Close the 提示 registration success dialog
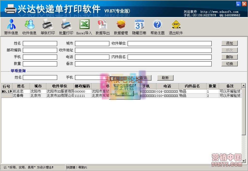 point(137,78)
